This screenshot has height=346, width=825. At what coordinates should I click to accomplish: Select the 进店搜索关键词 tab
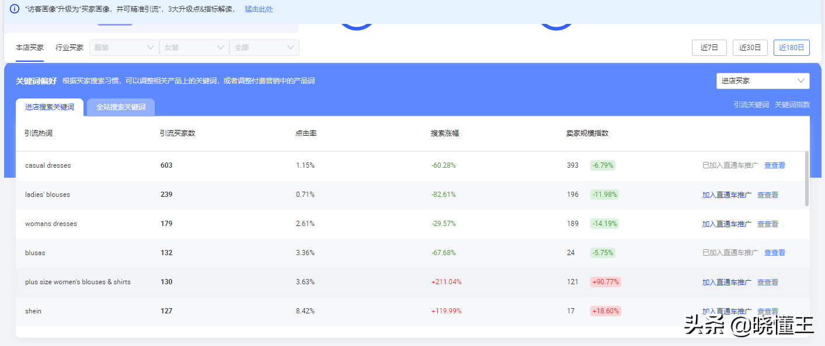coord(50,107)
